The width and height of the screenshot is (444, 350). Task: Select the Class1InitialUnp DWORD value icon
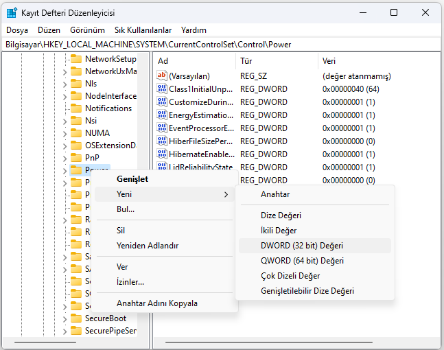[162, 89]
